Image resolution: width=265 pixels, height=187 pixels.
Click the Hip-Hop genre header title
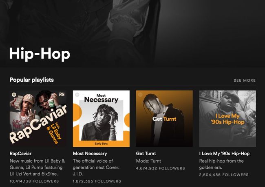click(x=40, y=54)
